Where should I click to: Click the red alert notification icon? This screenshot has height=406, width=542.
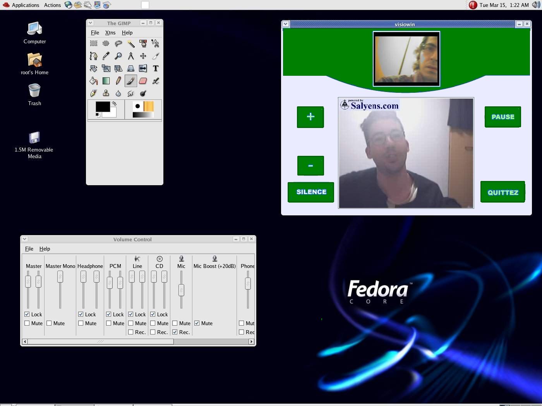[473, 5]
